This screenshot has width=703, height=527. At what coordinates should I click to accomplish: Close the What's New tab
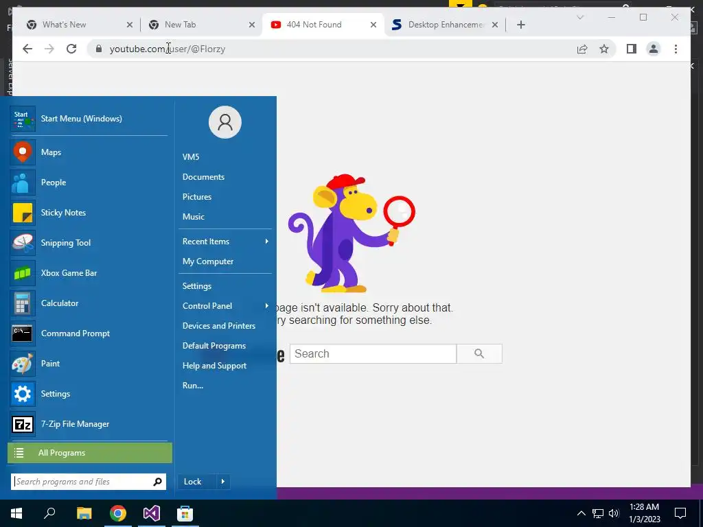coord(130,25)
